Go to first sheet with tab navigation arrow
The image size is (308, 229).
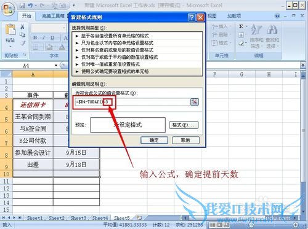click(3, 217)
